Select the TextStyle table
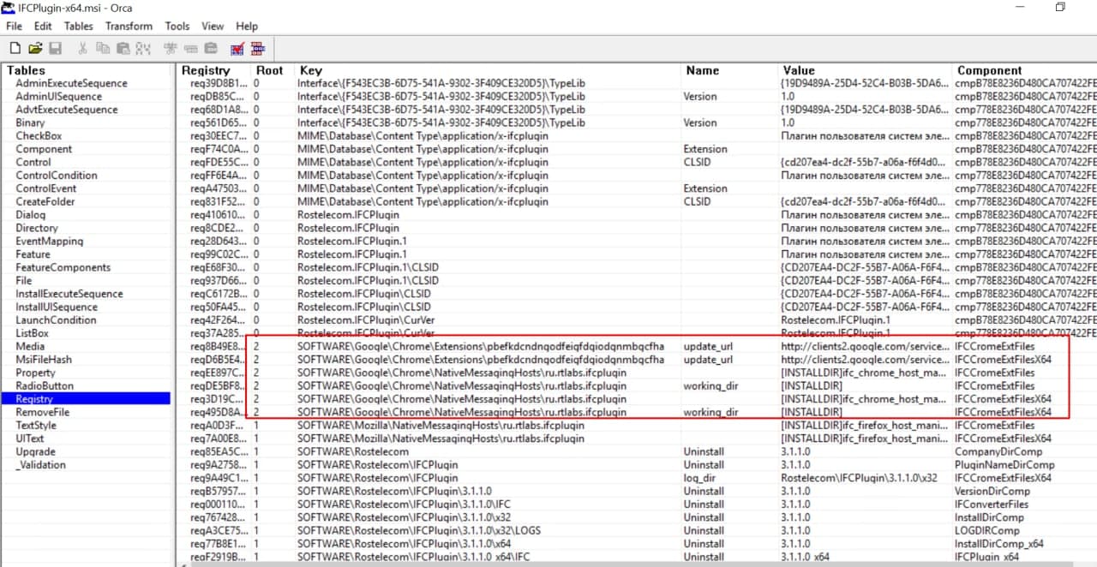 [36, 425]
